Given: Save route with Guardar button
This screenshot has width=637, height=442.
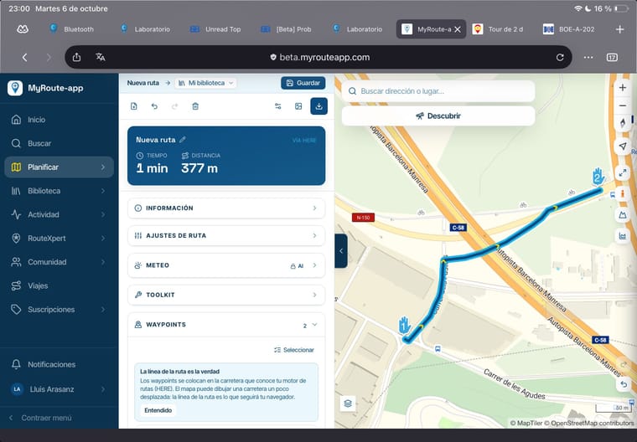Looking at the screenshot, I should point(303,83).
